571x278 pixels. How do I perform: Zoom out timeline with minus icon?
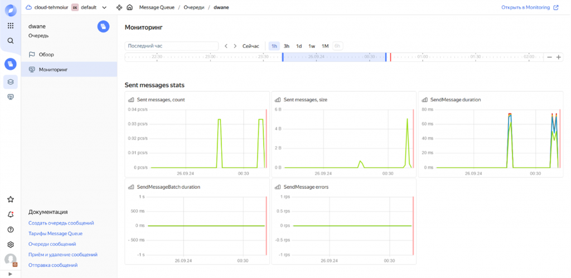tap(549, 57)
